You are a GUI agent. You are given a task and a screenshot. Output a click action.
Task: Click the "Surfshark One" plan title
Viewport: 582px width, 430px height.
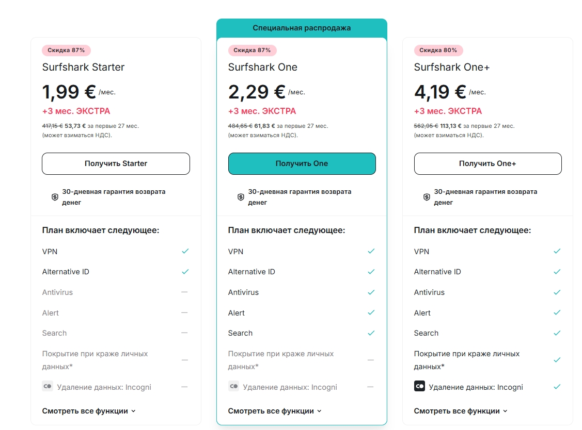pyautogui.click(x=263, y=67)
